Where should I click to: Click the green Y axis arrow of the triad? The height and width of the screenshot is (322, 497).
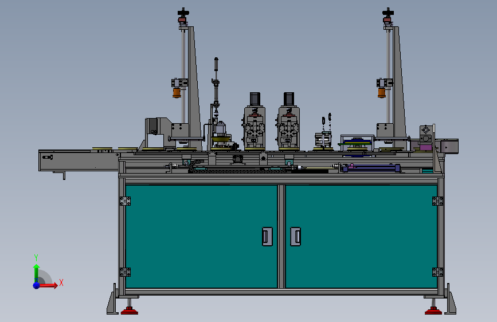tap(36, 273)
